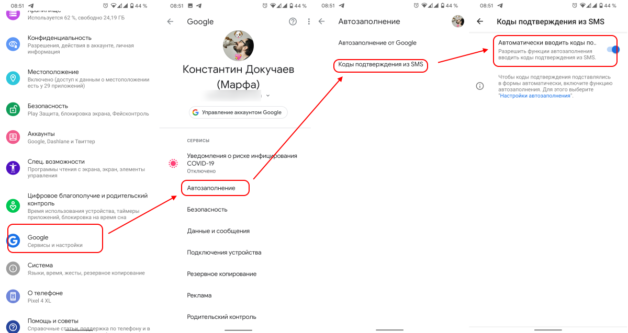The width and height of the screenshot is (628, 333).
Task: Open Резервное копирование service entry
Action: tap(222, 274)
